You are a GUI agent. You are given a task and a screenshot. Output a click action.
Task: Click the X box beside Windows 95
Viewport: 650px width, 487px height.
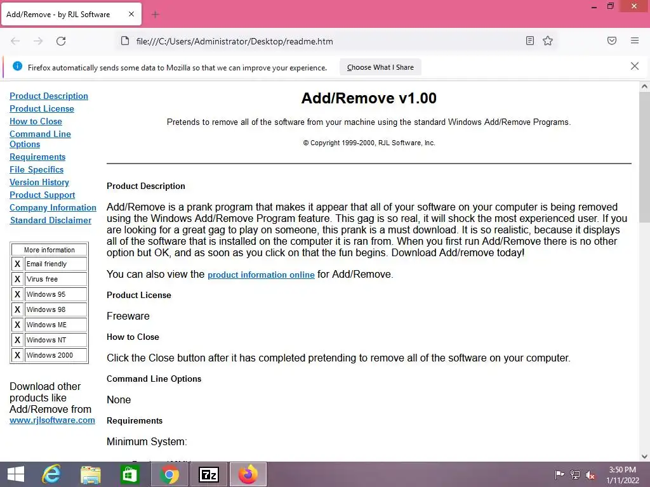[17, 294]
